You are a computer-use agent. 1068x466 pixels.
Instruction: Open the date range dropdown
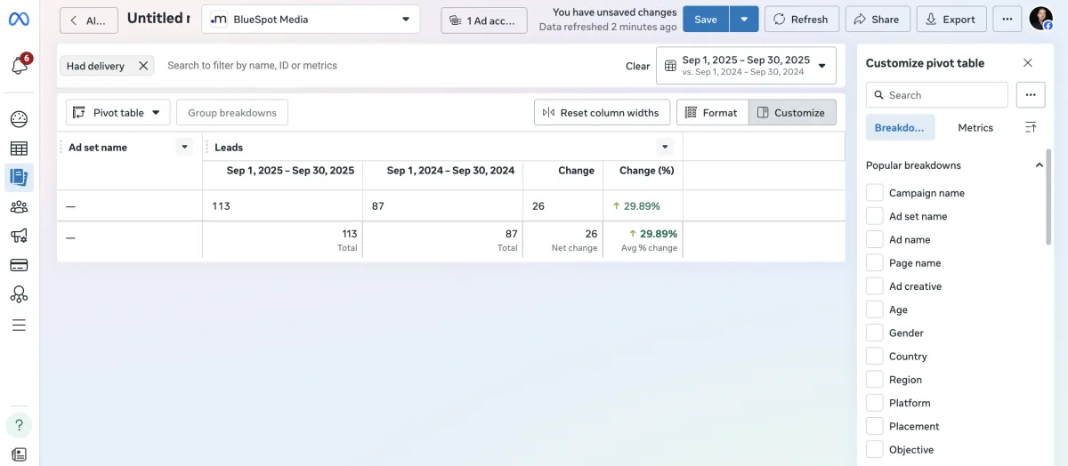tap(746, 66)
